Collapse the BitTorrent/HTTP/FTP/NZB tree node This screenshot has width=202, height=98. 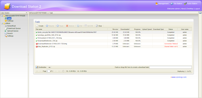[2, 16]
